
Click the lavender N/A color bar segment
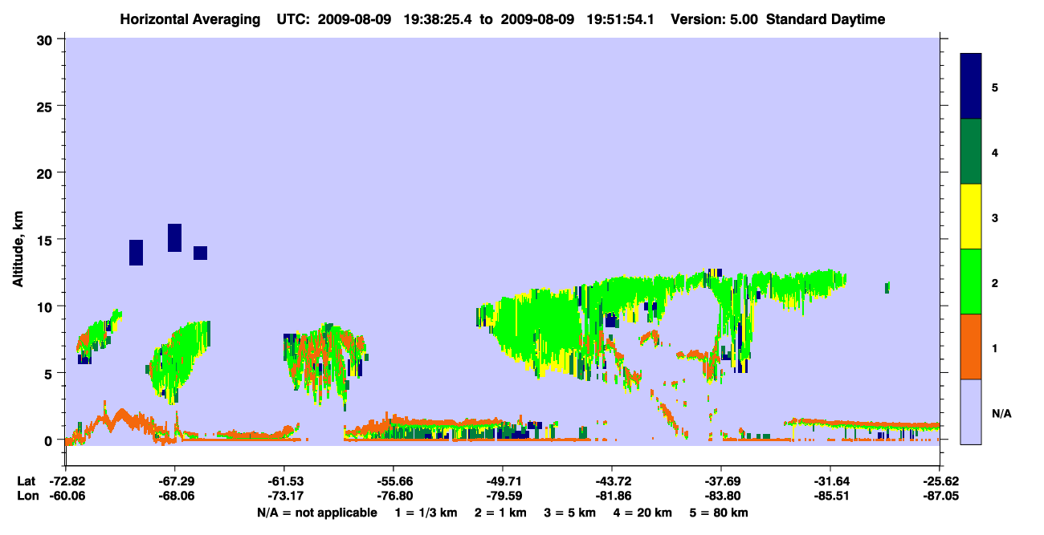(x=971, y=411)
